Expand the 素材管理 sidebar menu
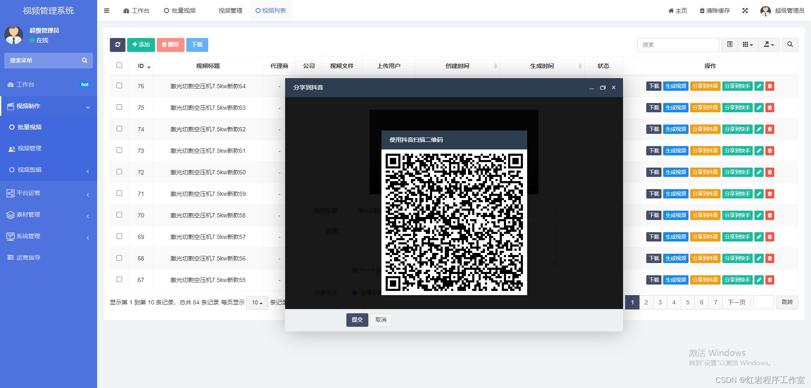The width and height of the screenshot is (811, 388). 49,215
